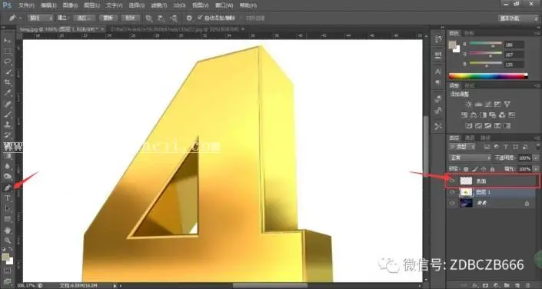Viewport: 542px width, 289px height.
Task: Open the layer blend mode dropdown
Action: 470,158
